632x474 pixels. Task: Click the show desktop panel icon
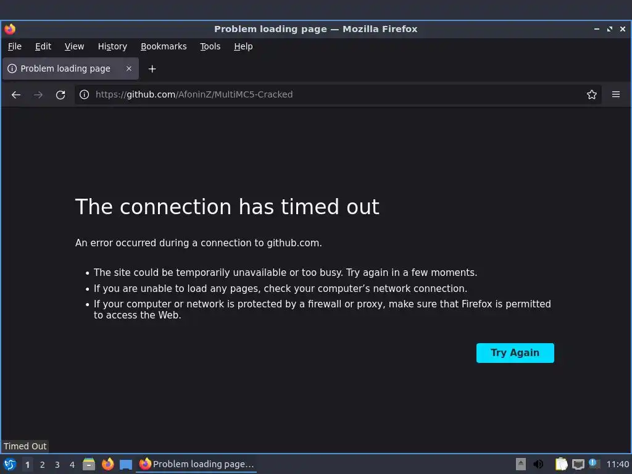tap(126, 464)
